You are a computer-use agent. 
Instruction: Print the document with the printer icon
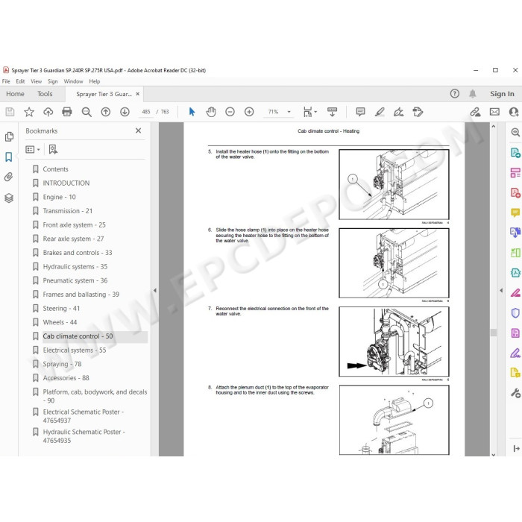click(x=67, y=112)
